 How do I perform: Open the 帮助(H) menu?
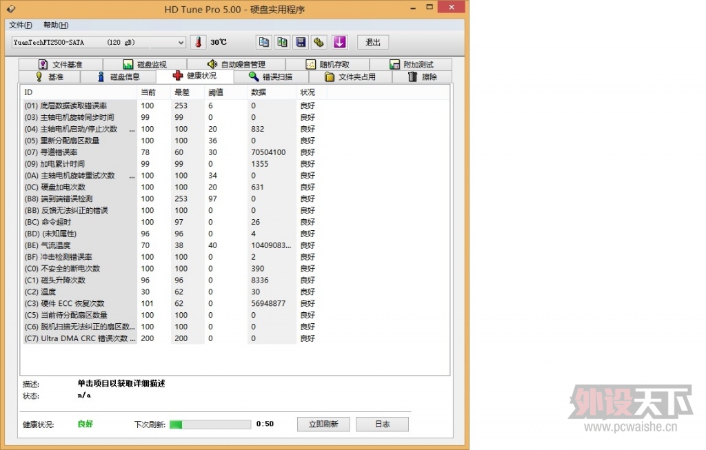click(x=56, y=25)
